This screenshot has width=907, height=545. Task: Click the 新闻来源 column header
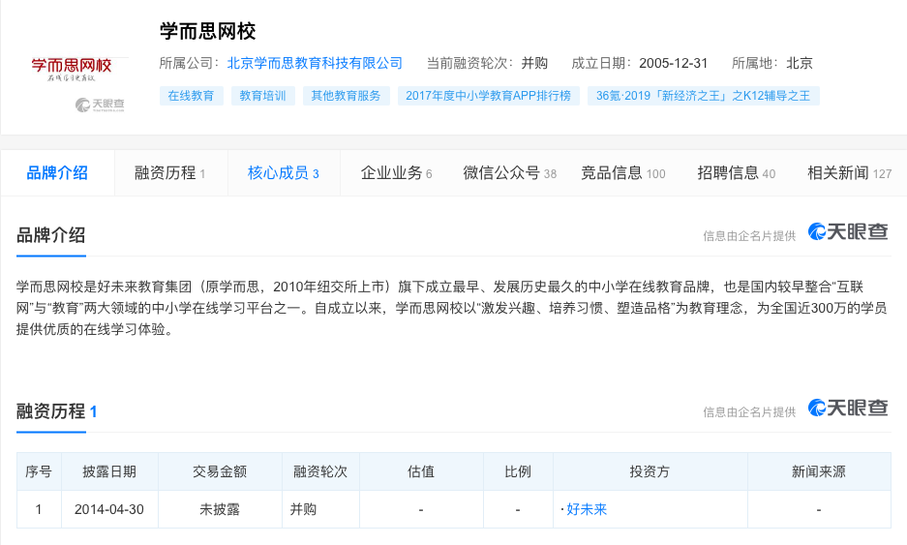coord(819,471)
